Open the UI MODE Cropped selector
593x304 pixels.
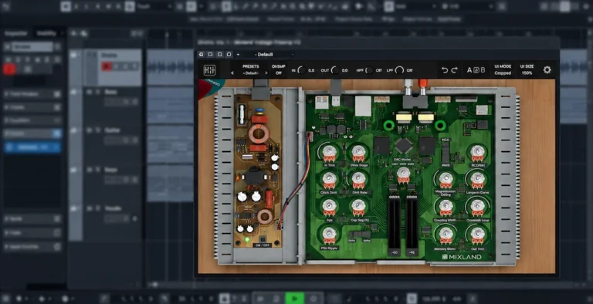[503, 69]
